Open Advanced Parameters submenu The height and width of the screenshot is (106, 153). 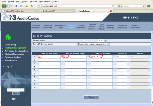coord(47,27)
